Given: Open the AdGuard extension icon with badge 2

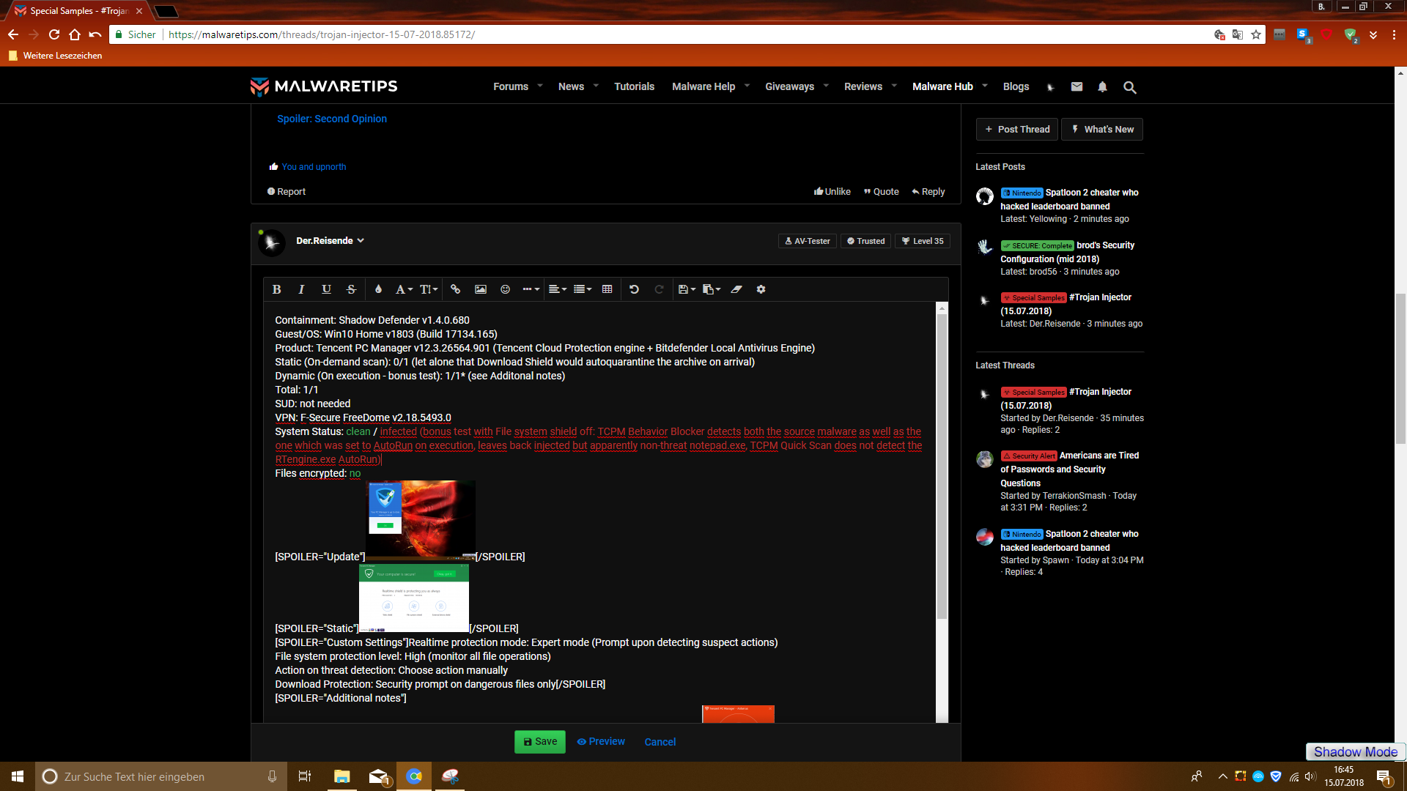Looking at the screenshot, I should coord(1351,35).
